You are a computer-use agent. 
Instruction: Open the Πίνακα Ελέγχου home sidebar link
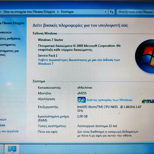coord(12,23)
